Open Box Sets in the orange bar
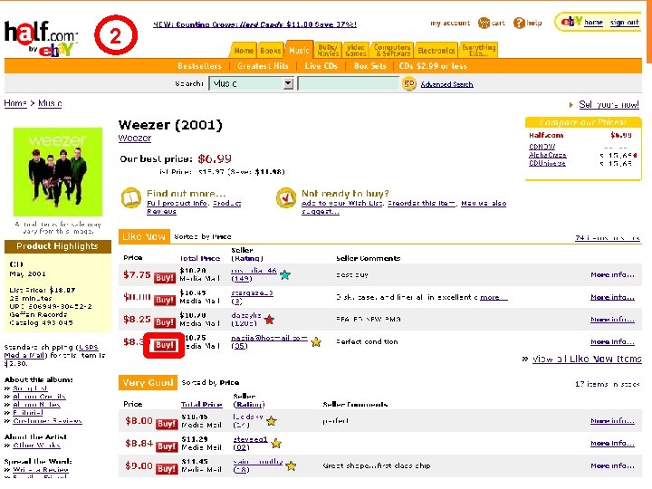Screen dimensions: 652x489 (x=370, y=66)
